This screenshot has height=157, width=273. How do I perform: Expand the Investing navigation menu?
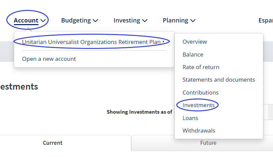130,20
